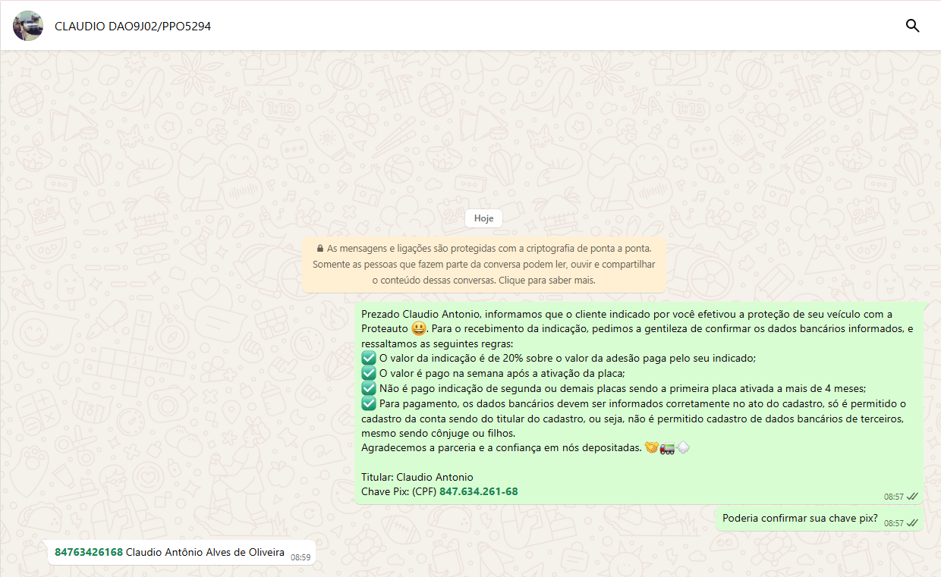Click the lock icon in the encryption notice
This screenshot has height=577, width=941.
(x=319, y=248)
